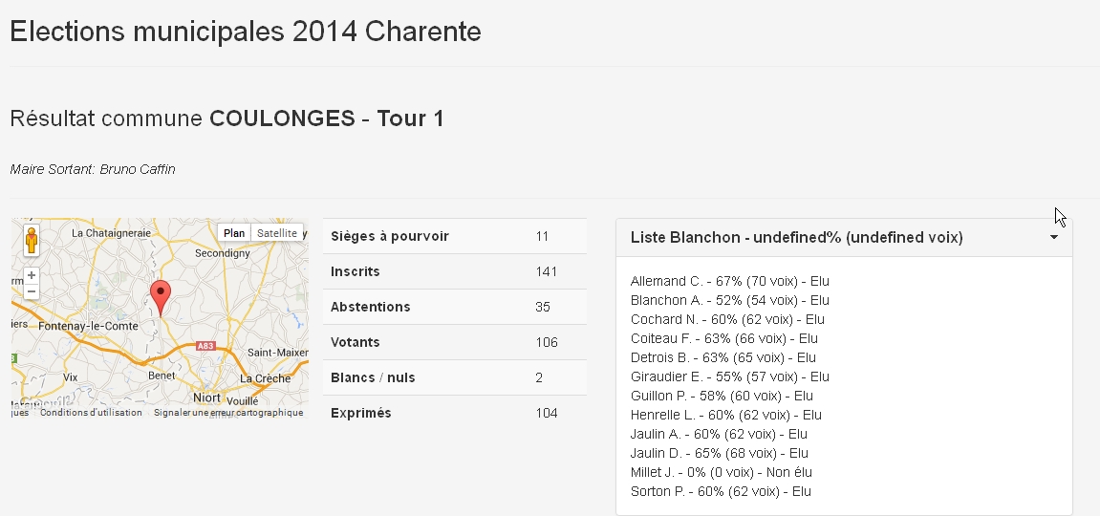Click the Street View pegman icon
The height and width of the screenshot is (516, 1100).
tap(32, 240)
